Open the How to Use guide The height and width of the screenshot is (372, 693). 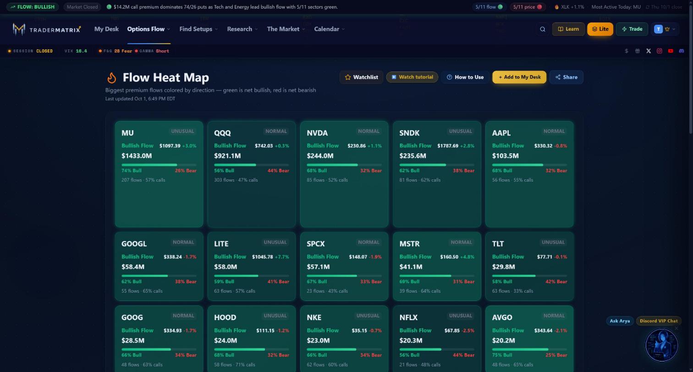click(x=465, y=77)
